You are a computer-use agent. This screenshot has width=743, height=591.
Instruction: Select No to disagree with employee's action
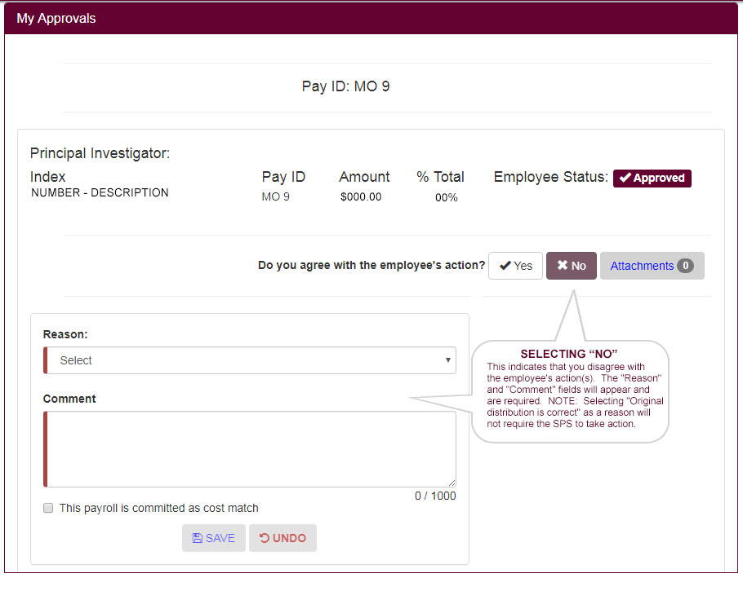pyautogui.click(x=571, y=265)
